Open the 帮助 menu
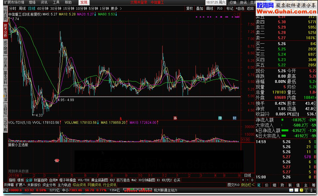Image resolution: width=318 pixels, height=196 pixels. coord(68,3)
